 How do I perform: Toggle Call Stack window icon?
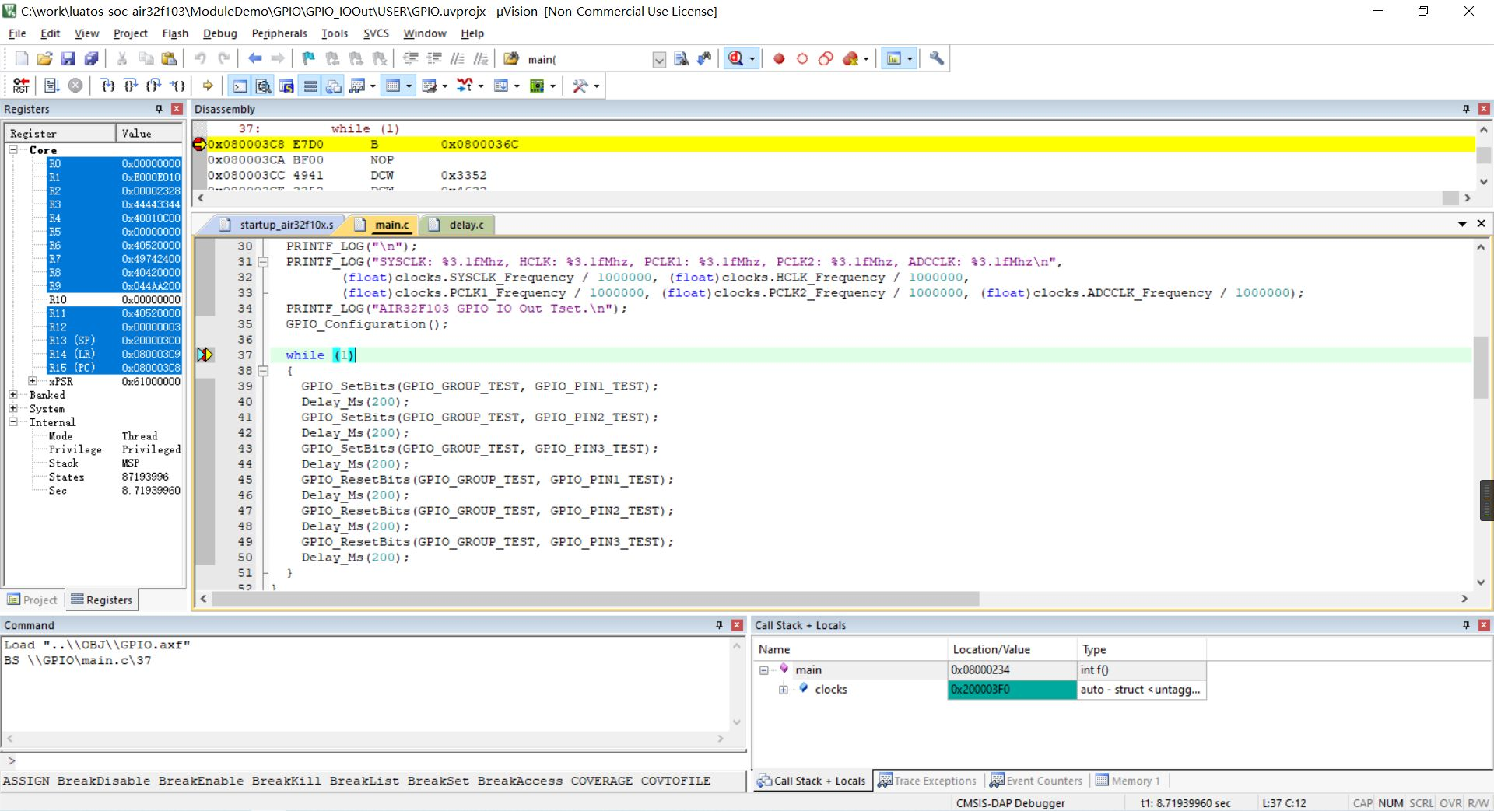334,86
